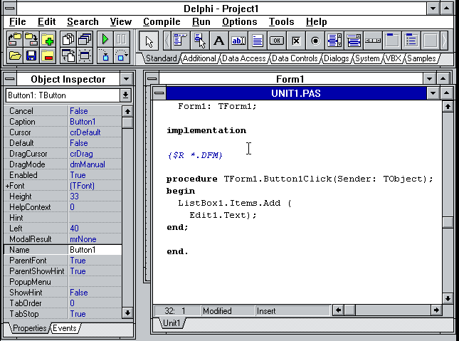The width and height of the screenshot is (459, 341).
Task: Click the Add file to project icon
Action: click(x=48, y=39)
